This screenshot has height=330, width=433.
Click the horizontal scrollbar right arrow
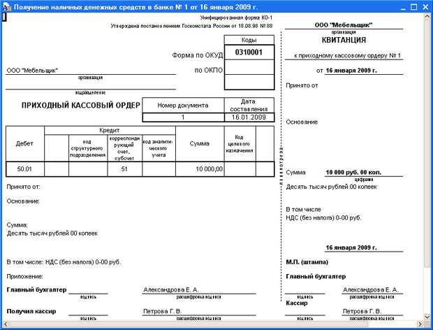420,324
